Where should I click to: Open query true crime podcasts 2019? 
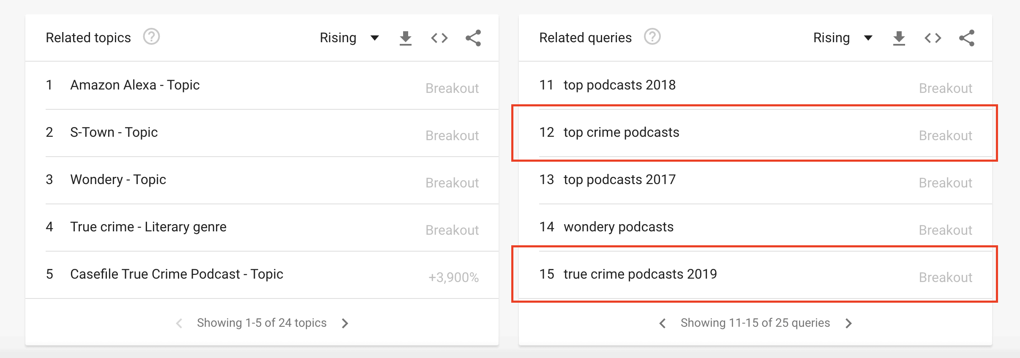[755, 275]
